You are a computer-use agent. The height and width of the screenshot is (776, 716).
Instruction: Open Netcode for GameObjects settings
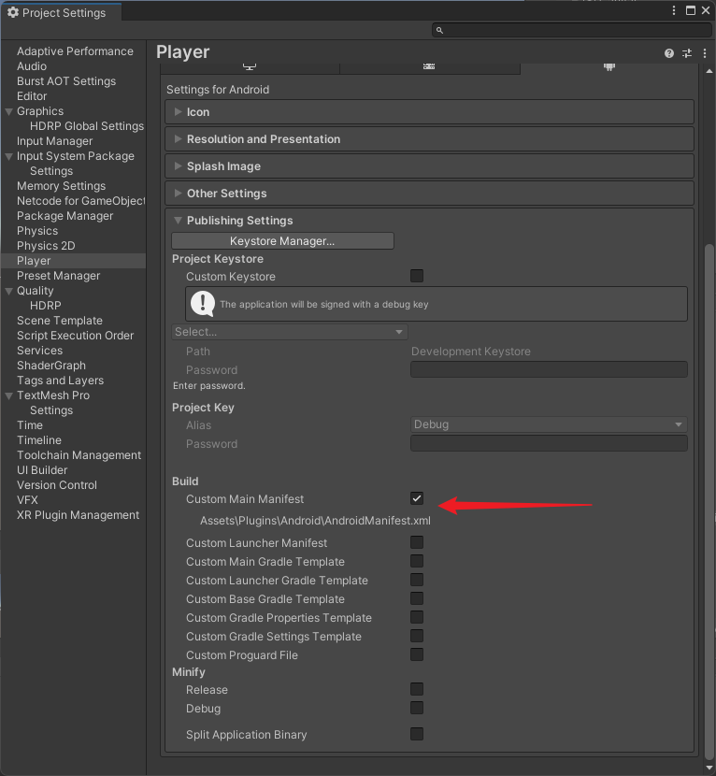click(x=80, y=201)
